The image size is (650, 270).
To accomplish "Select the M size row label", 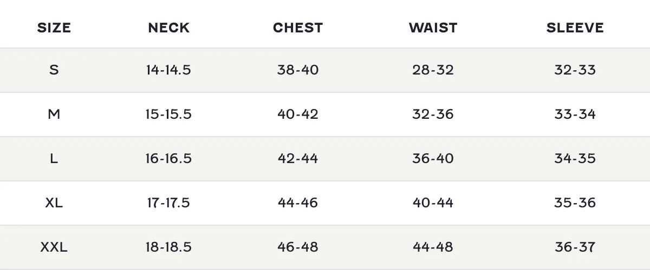I will click(x=54, y=114).
